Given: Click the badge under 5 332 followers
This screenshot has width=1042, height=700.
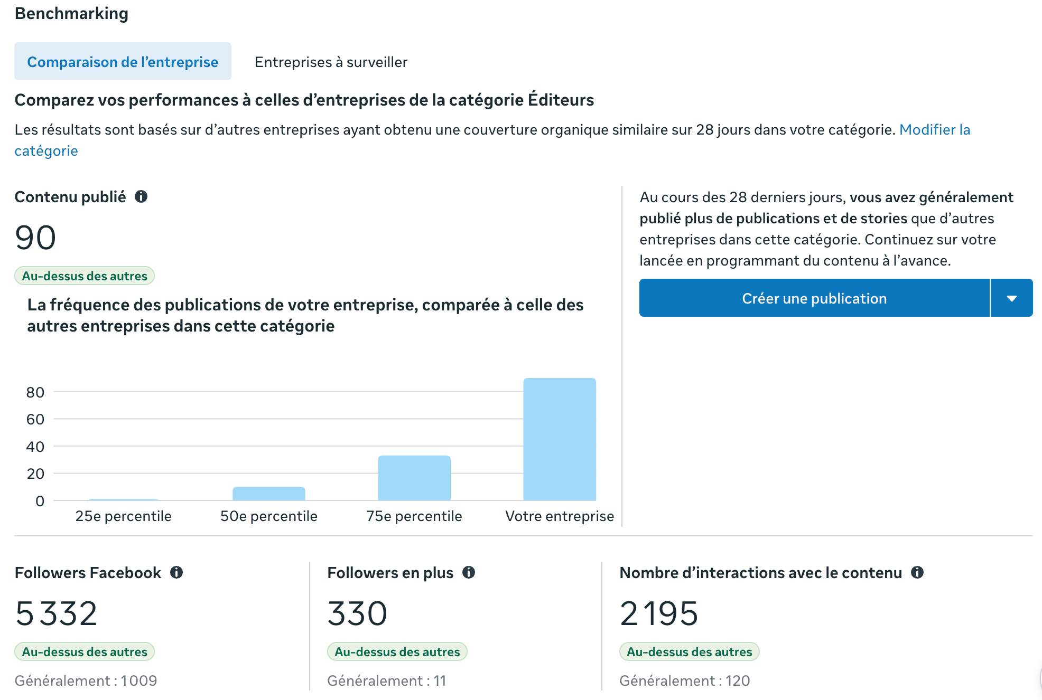Looking at the screenshot, I should pos(85,651).
